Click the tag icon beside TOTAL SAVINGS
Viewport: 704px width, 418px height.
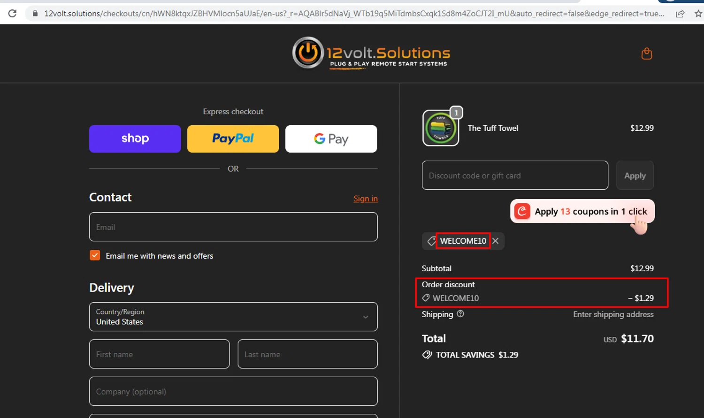(x=427, y=355)
